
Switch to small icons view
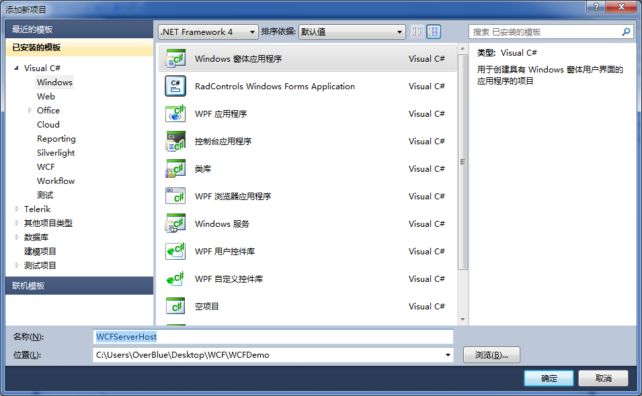point(417,31)
